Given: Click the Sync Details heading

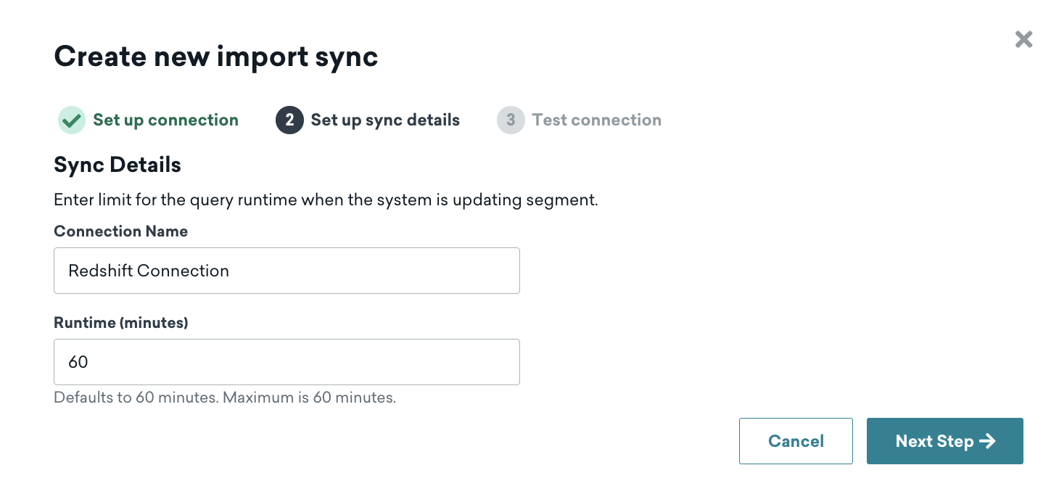Looking at the screenshot, I should (118, 165).
